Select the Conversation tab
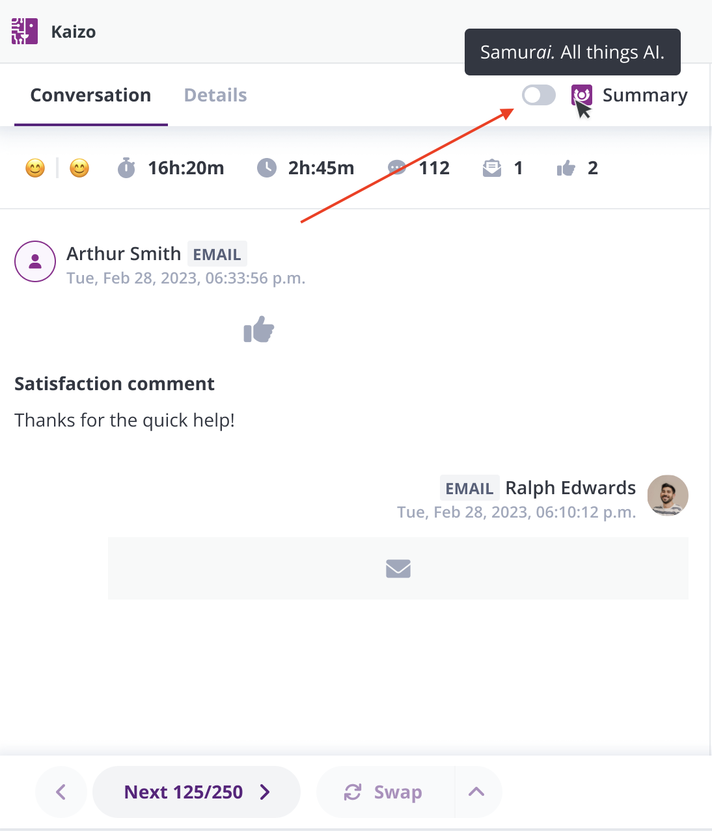 point(90,95)
